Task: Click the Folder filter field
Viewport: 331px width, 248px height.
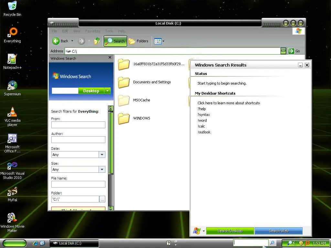Action: pyautogui.click(x=75, y=199)
